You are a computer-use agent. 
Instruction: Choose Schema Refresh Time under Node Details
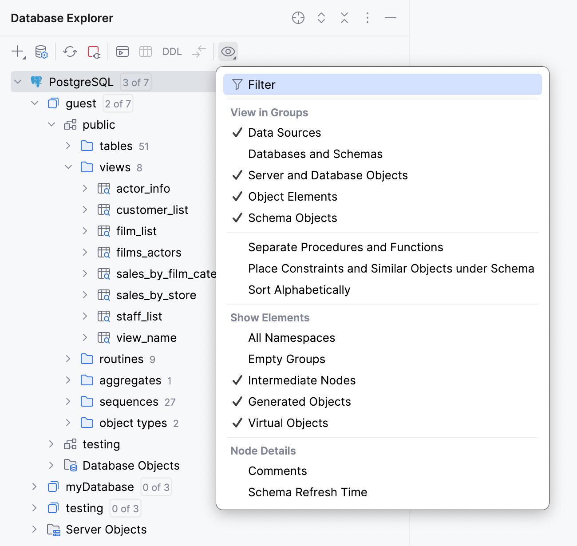coord(308,492)
